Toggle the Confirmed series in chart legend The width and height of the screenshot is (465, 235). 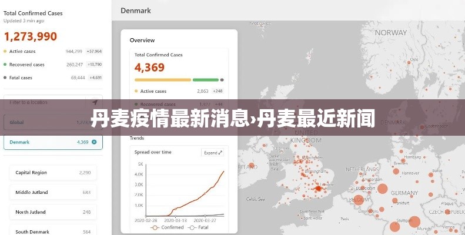click(x=167, y=227)
